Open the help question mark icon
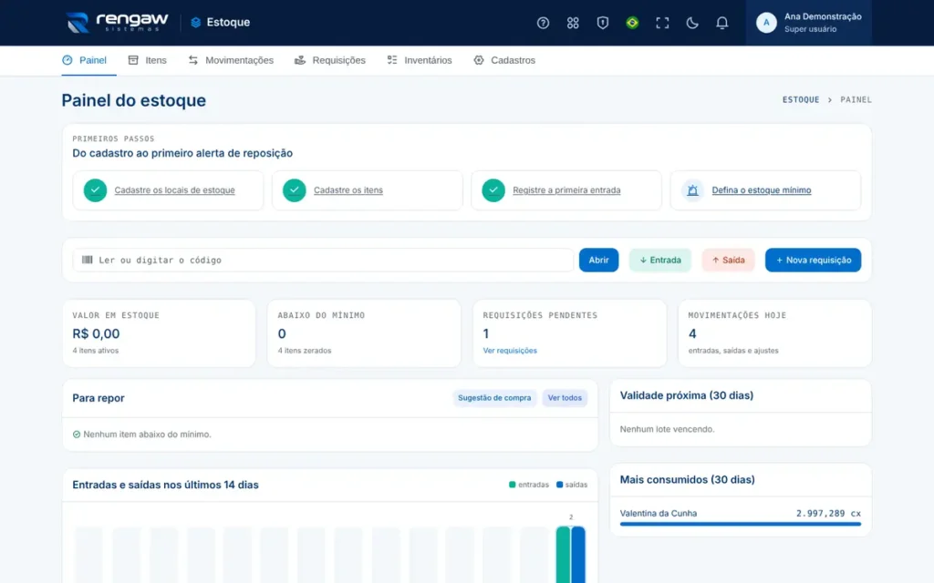Image resolution: width=934 pixels, height=583 pixels. (543, 23)
